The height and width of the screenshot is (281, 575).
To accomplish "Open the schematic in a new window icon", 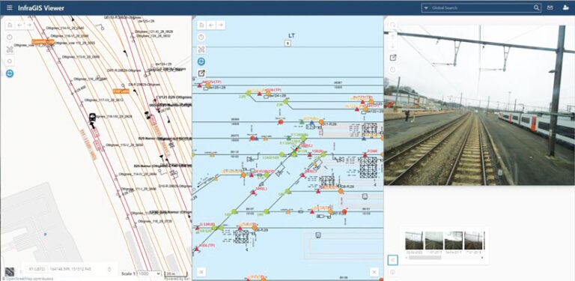I will 201,73.
